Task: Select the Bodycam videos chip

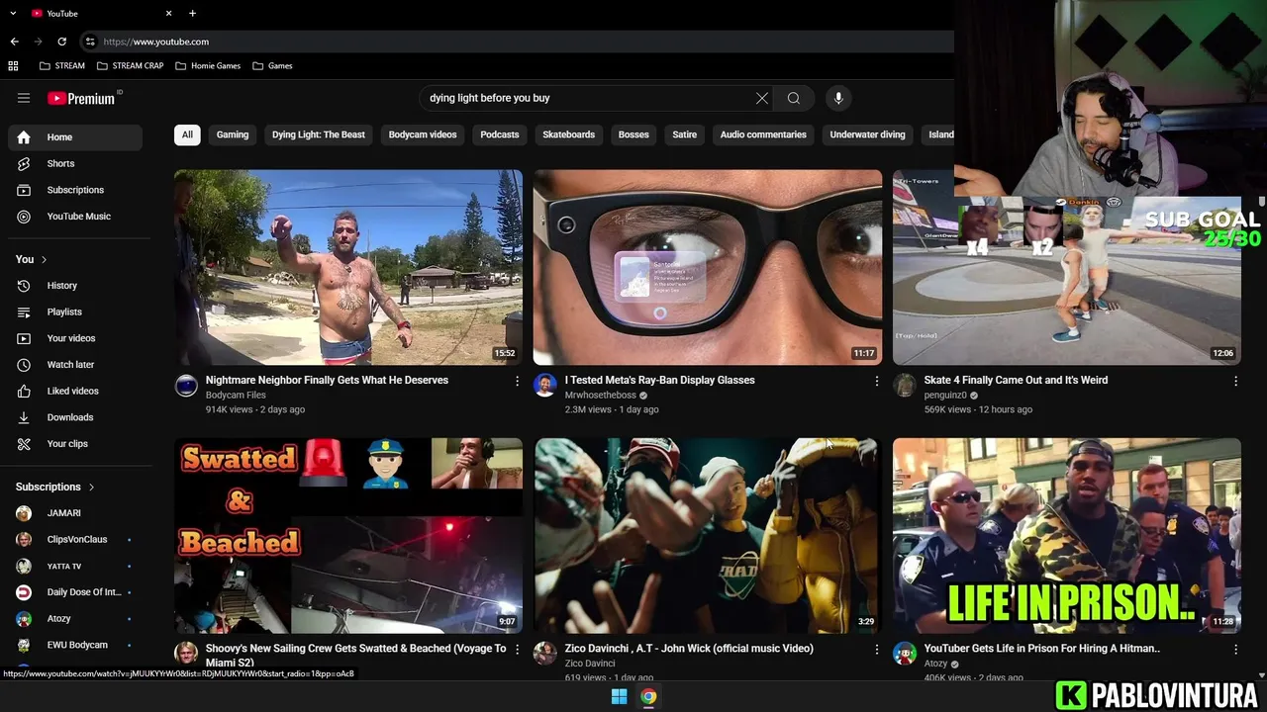Action: click(x=423, y=134)
